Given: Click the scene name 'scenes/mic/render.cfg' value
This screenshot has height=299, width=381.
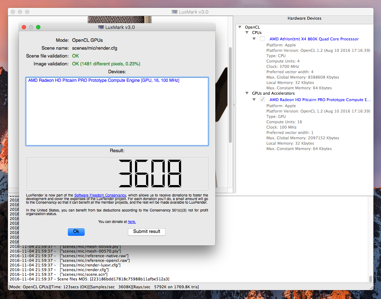Looking at the screenshot, I should tap(95, 48).
